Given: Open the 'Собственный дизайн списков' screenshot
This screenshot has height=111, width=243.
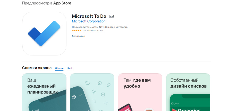Looking at the screenshot, I should click(x=188, y=92).
